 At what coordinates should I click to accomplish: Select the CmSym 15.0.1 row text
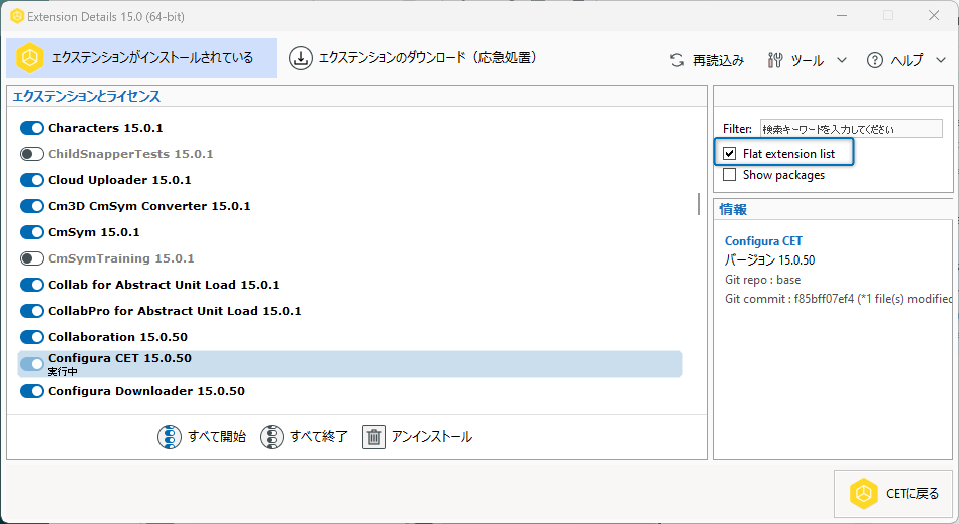point(94,232)
